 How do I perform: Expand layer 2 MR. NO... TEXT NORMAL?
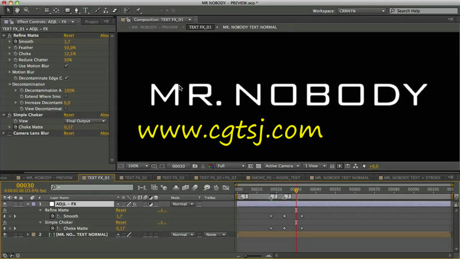(x=28, y=235)
